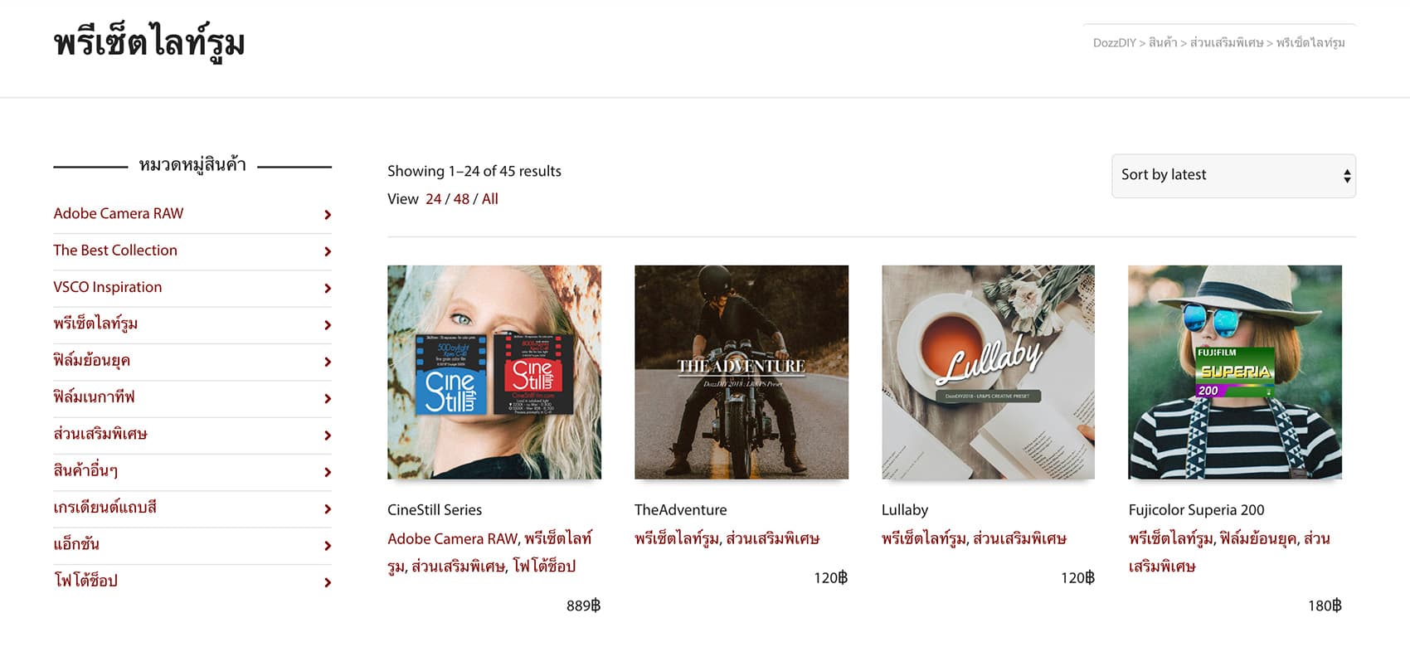Click chevron next to แอ็กชัน

pyautogui.click(x=328, y=546)
